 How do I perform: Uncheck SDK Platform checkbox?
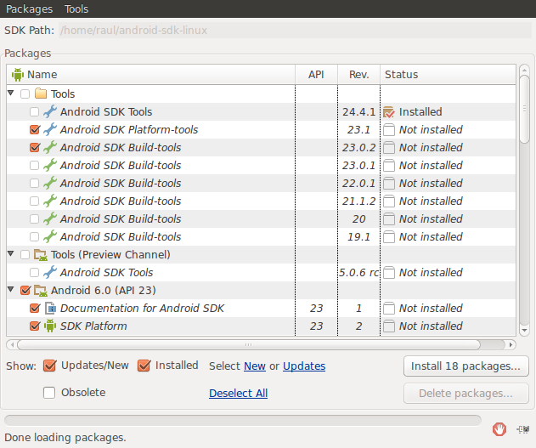[35, 326]
